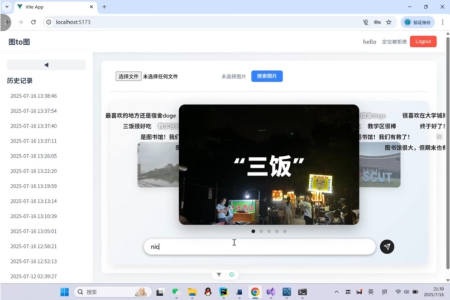Click the 选择文件 file chooser button
This screenshot has width=450, height=300.
click(128, 77)
